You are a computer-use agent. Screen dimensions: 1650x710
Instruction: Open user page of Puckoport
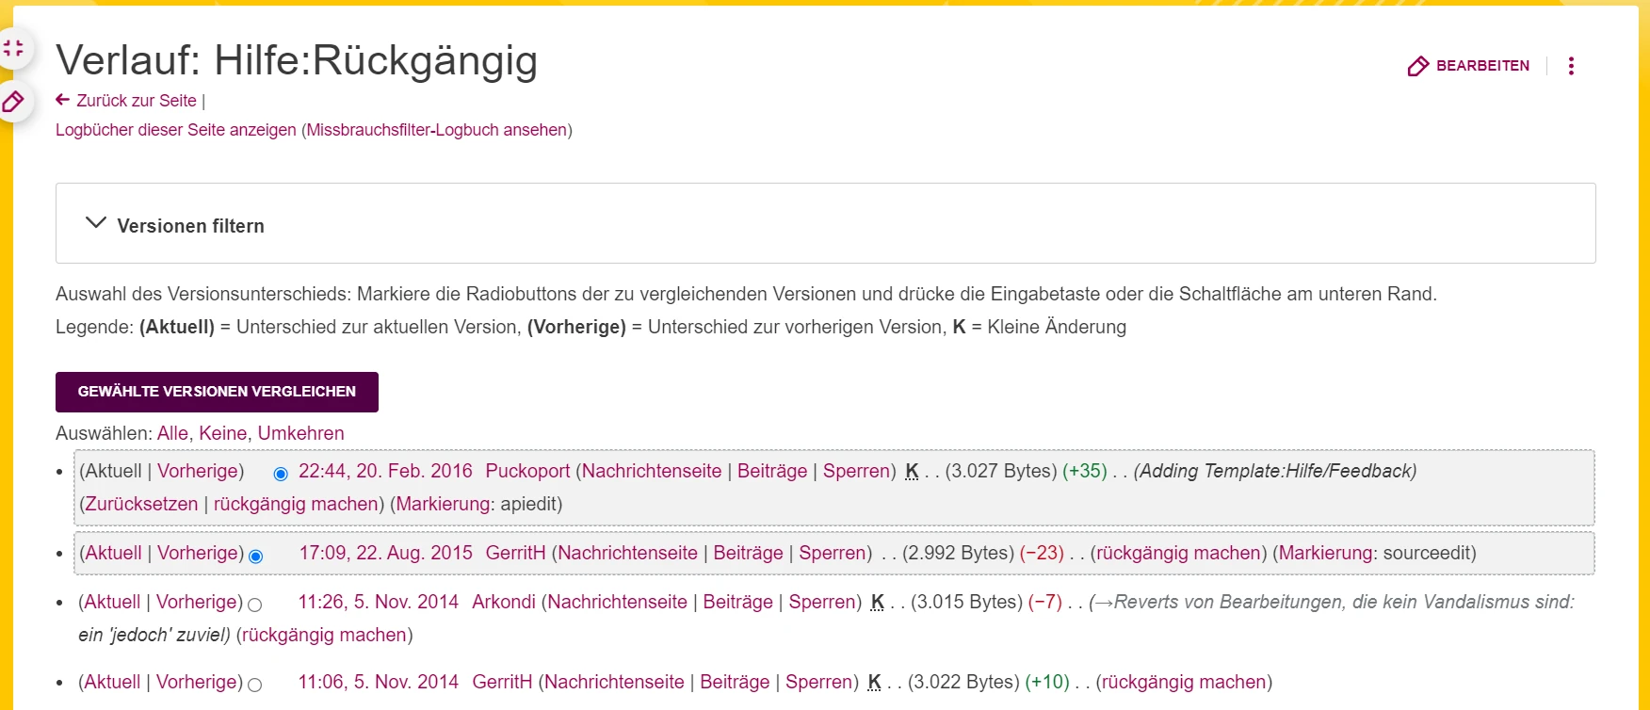[527, 471]
